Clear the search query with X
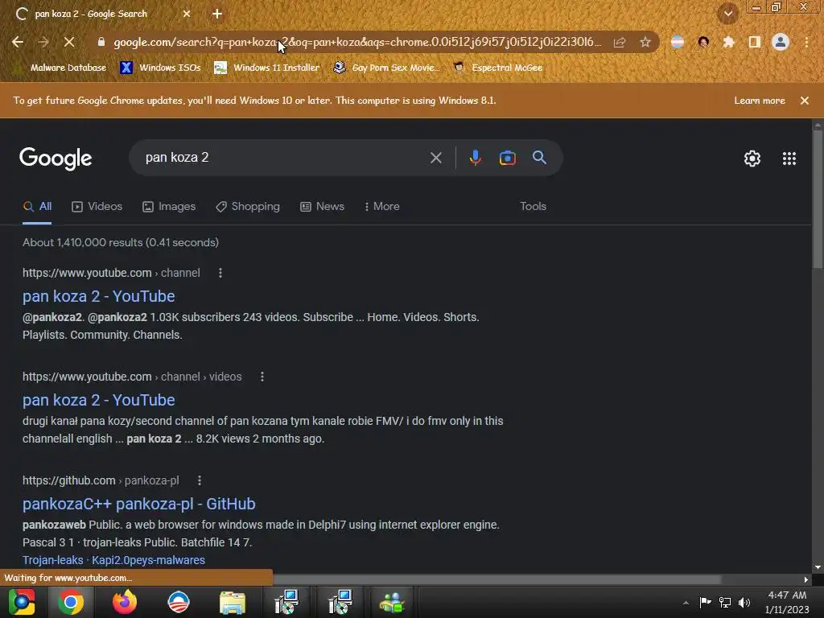The image size is (824, 618). click(x=435, y=158)
